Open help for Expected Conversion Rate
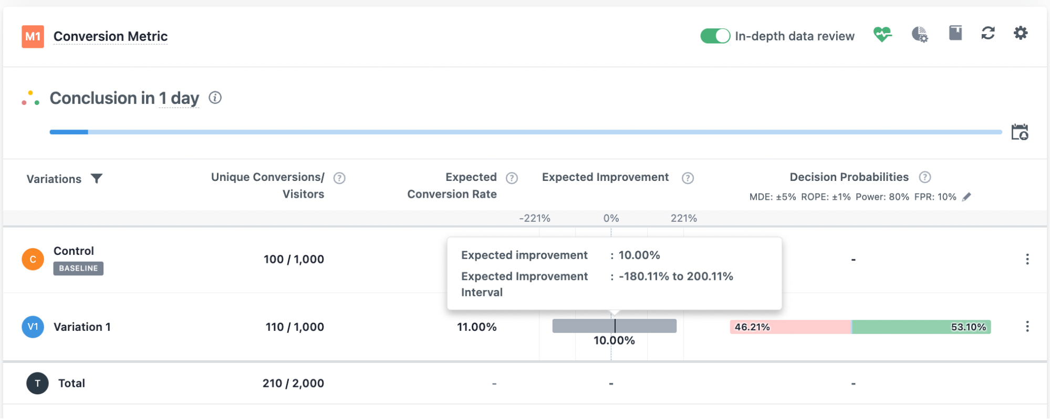 click(512, 178)
